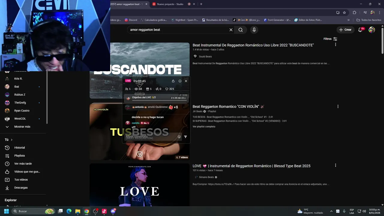Start voice search with the microphone

tap(254, 30)
